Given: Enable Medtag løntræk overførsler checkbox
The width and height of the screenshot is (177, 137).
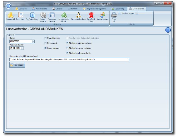Looking at the screenshot, I should pos(67,48).
